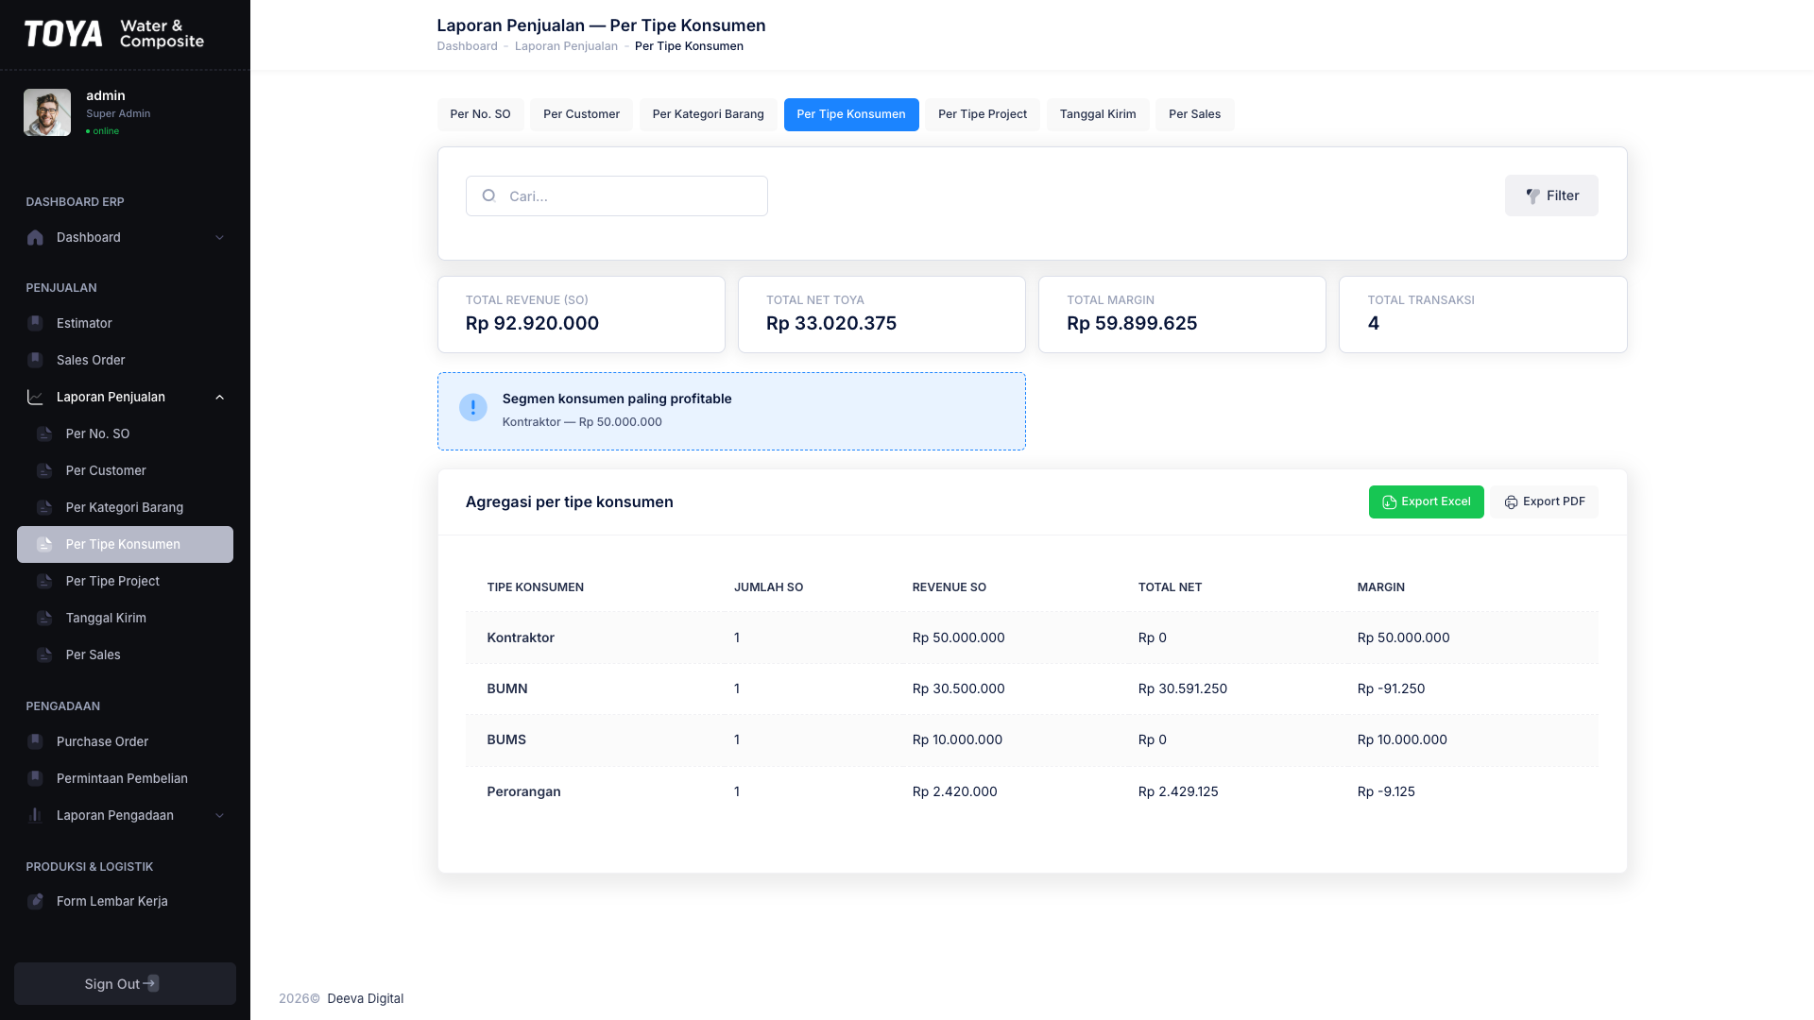Click the Export Excel file icon
The image size is (1814, 1020).
pyautogui.click(x=1389, y=502)
